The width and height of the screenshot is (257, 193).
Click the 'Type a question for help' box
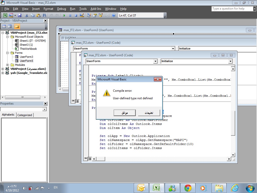tap(232, 9)
